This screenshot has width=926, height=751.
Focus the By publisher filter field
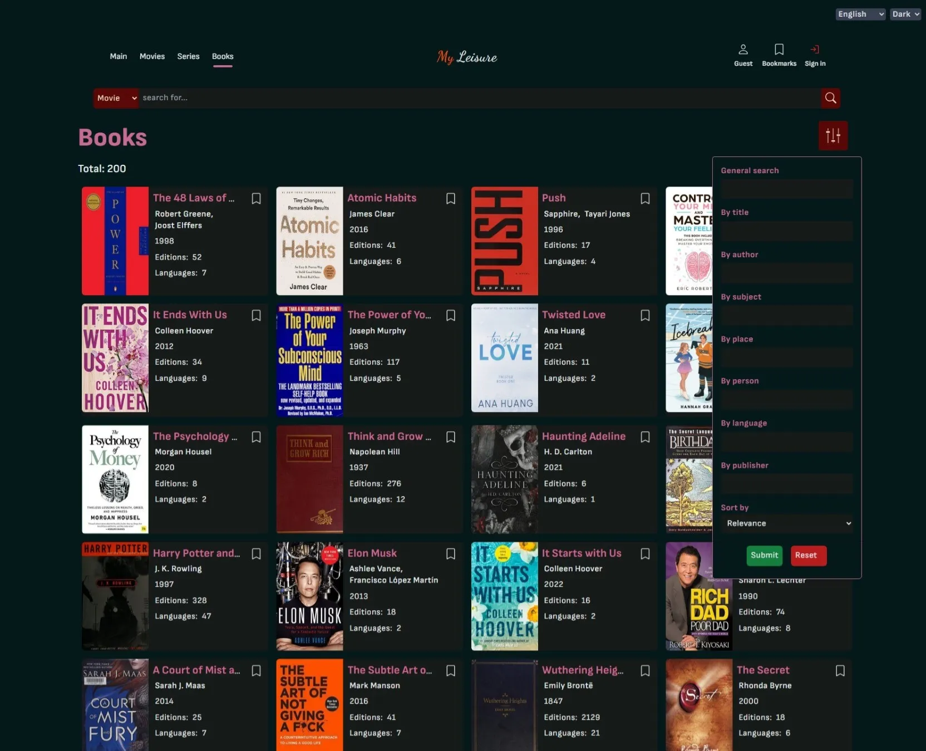click(x=787, y=484)
